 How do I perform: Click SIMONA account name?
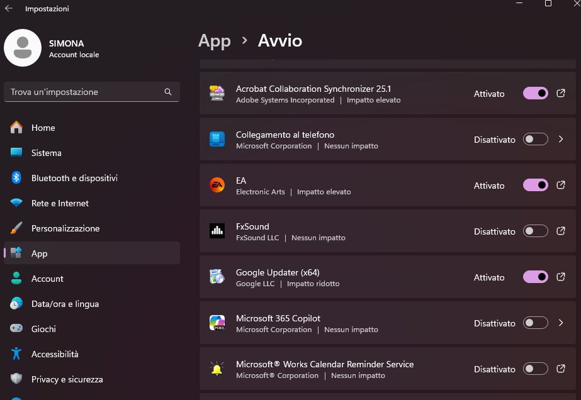[66, 43]
